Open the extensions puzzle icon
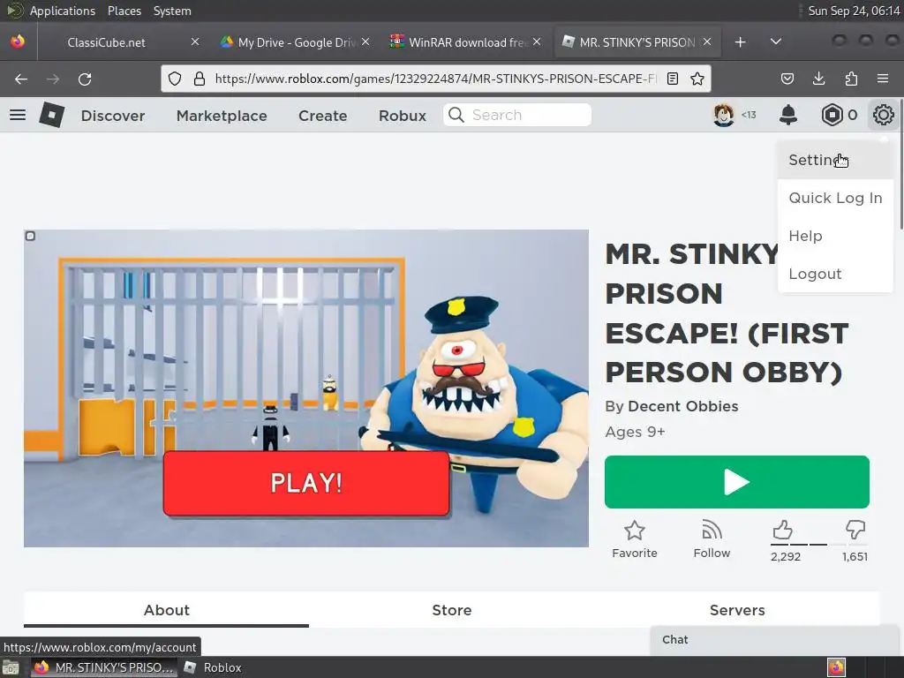904x678 pixels. 851,79
